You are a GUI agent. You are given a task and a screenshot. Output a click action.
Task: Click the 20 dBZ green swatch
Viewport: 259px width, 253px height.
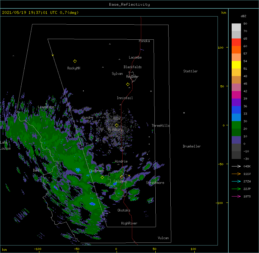point(236,132)
